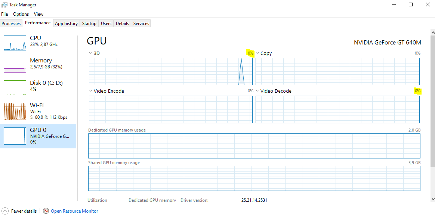Click the Open Resource Monitor icon

46,211
